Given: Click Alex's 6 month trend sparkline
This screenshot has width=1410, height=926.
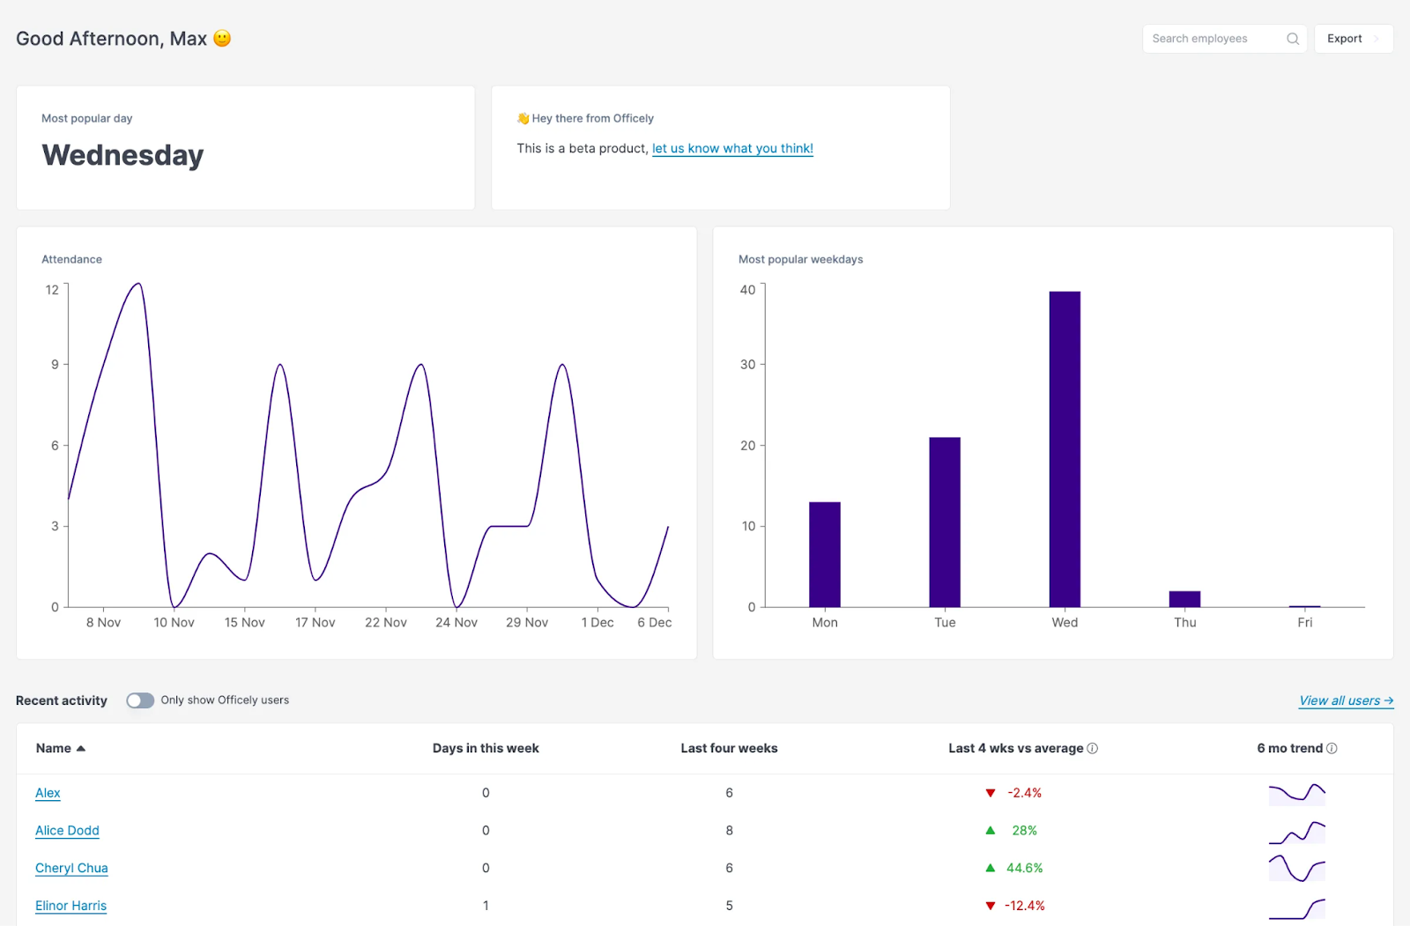Looking at the screenshot, I should click(x=1296, y=793).
